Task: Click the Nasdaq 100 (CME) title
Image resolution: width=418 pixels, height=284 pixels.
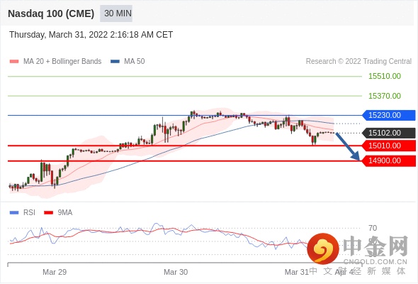Action: (51, 13)
